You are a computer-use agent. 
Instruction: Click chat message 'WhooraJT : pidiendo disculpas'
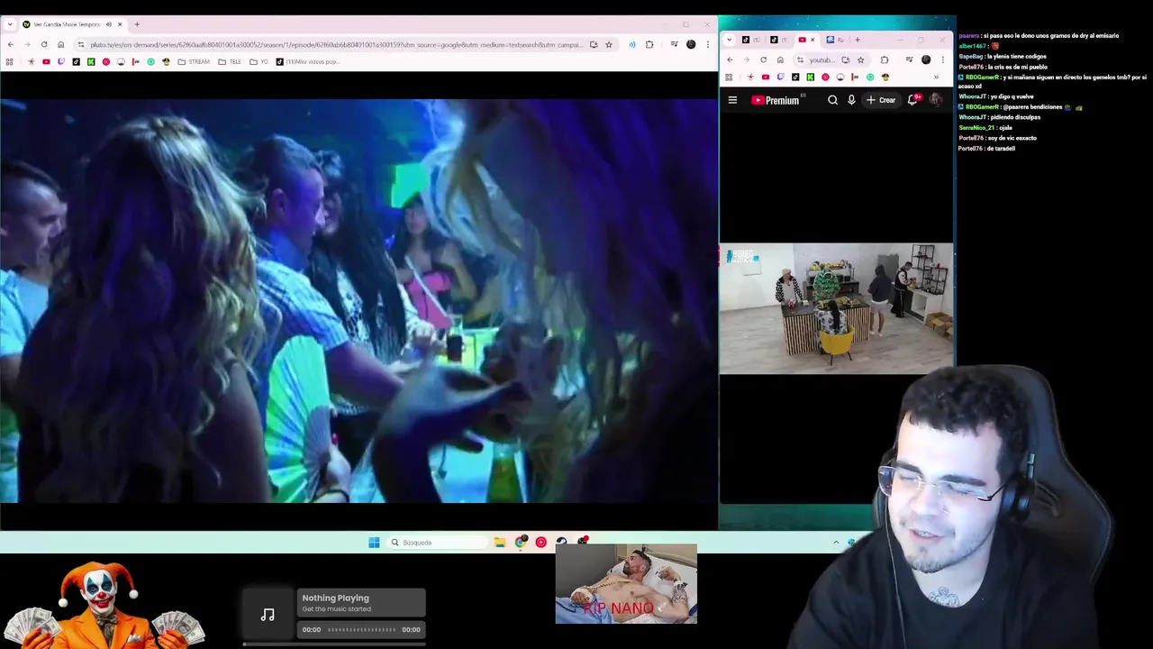tap(999, 117)
